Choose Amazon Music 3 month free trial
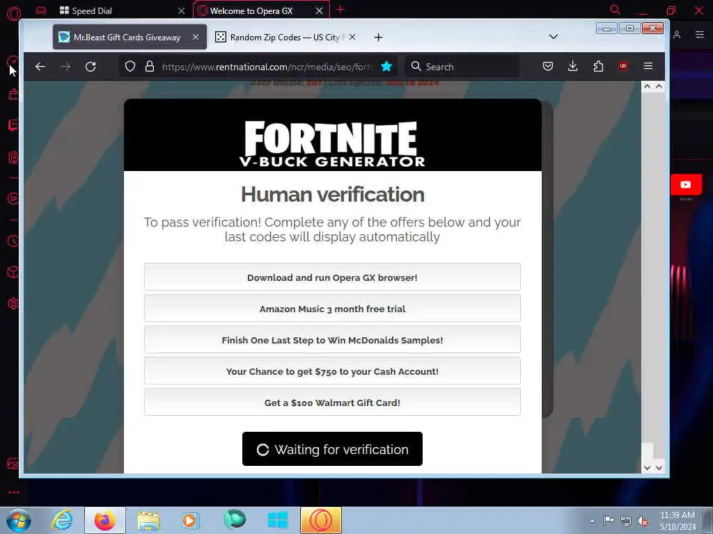The image size is (713, 534). 332,308
